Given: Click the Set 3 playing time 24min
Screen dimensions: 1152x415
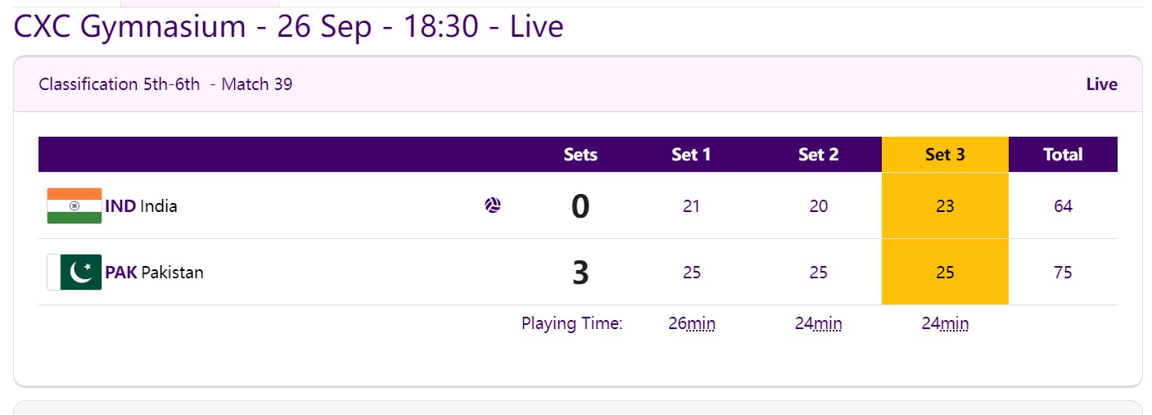Looking at the screenshot, I should click(945, 323).
